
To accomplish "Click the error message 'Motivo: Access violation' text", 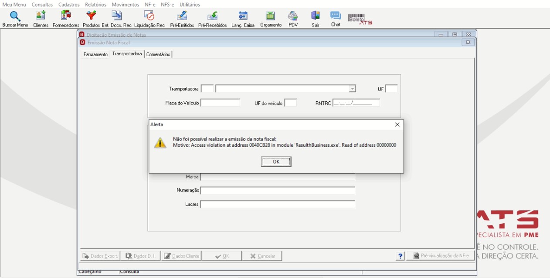I will click(x=285, y=145).
